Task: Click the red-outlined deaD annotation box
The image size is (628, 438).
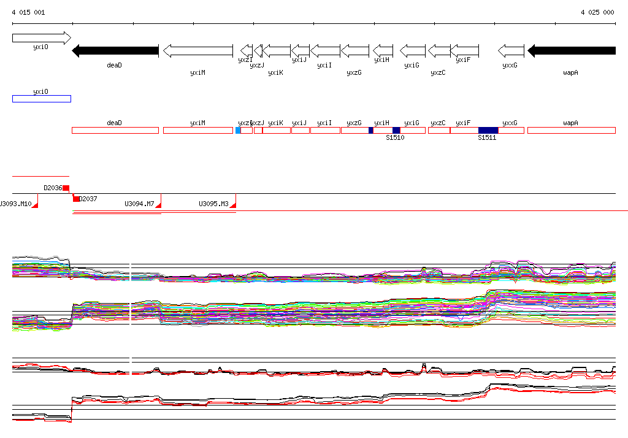Action: point(115,130)
